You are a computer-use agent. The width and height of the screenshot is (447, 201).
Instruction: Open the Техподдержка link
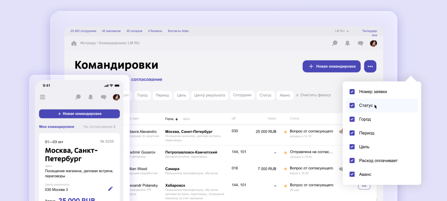370,33
